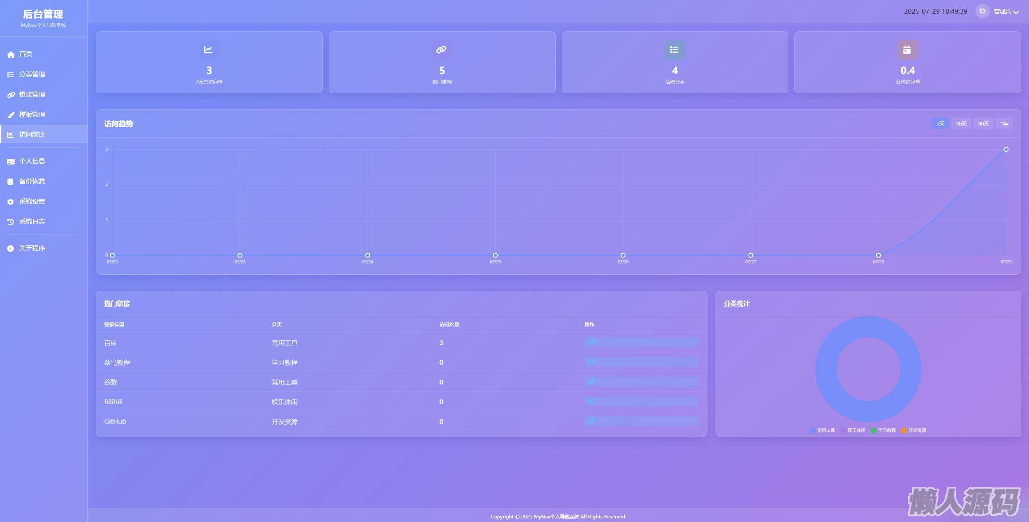Toggle 常用工具 legend color swatch
Viewport: 1029px width, 522px height.
(813, 431)
